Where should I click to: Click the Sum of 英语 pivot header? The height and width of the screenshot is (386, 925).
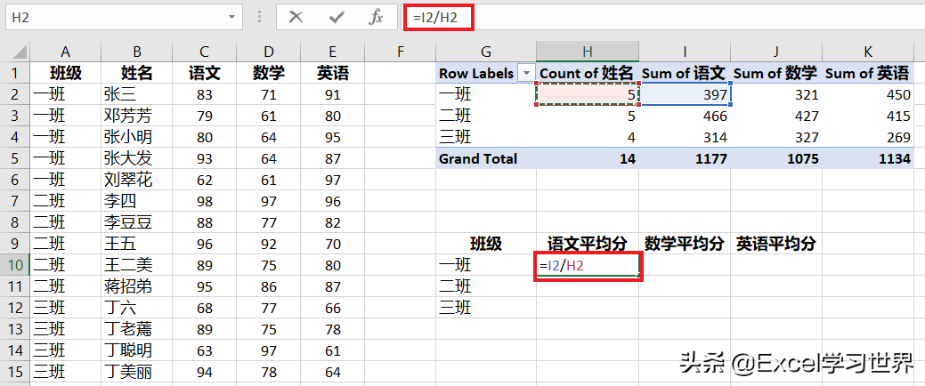pos(868,73)
